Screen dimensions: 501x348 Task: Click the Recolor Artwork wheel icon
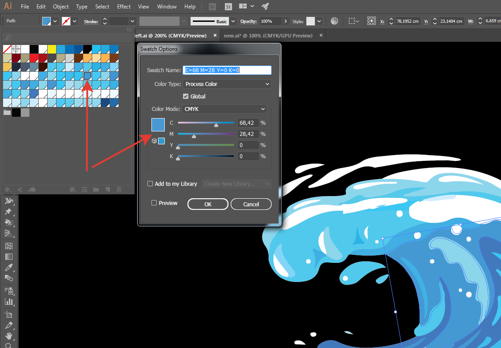click(x=334, y=21)
